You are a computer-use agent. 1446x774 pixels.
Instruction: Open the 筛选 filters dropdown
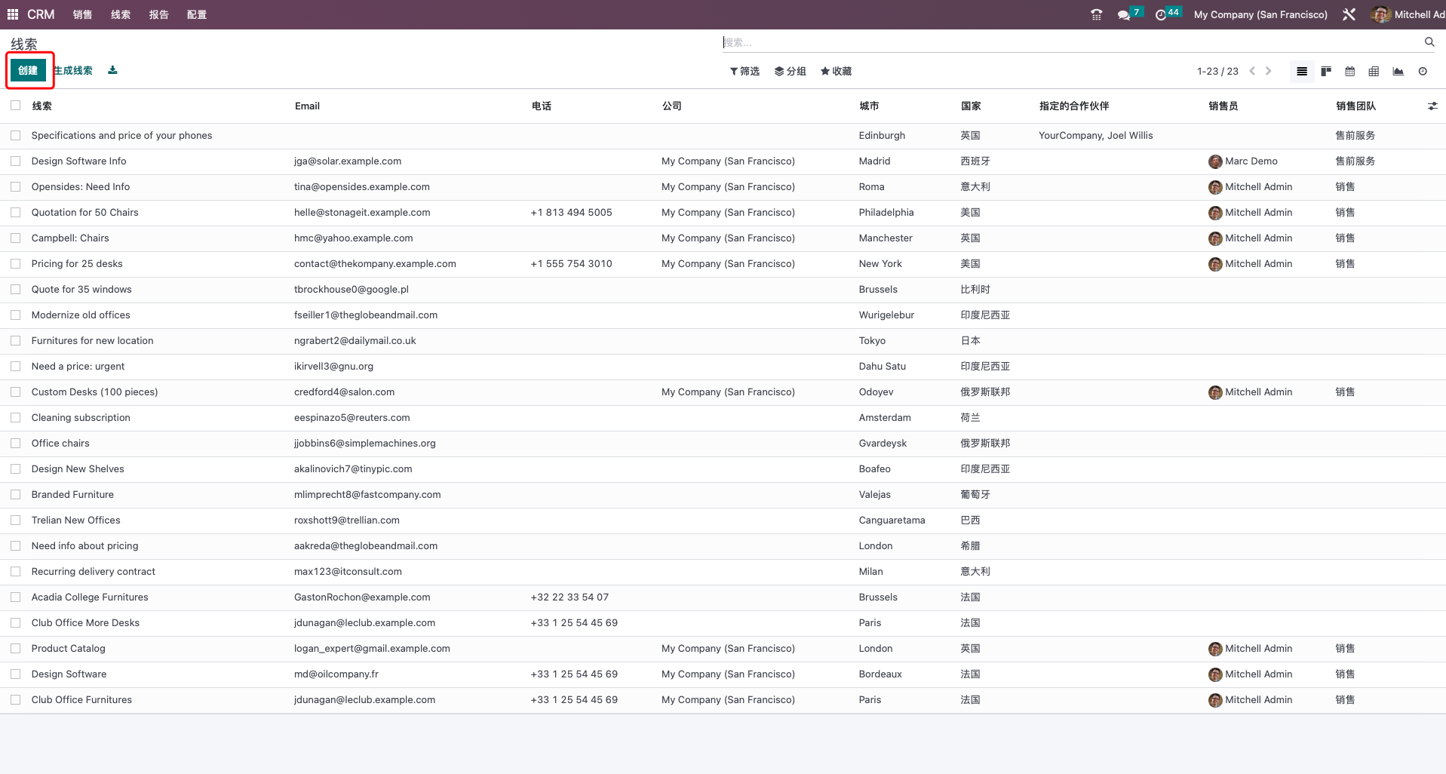[x=744, y=71]
